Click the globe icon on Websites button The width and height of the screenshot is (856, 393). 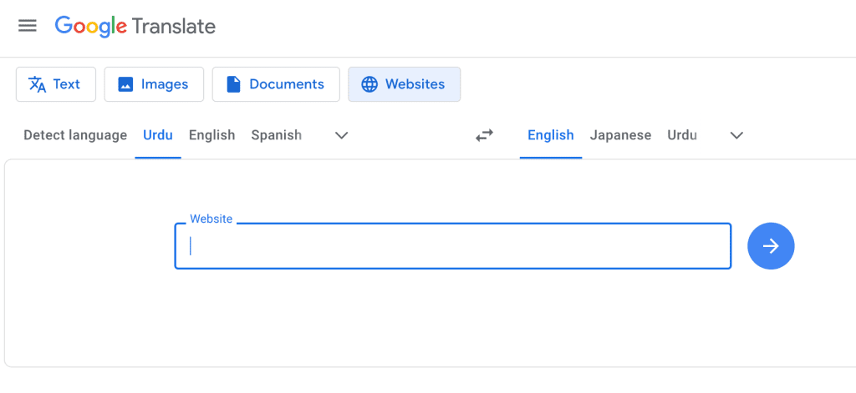pyautogui.click(x=369, y=84)
